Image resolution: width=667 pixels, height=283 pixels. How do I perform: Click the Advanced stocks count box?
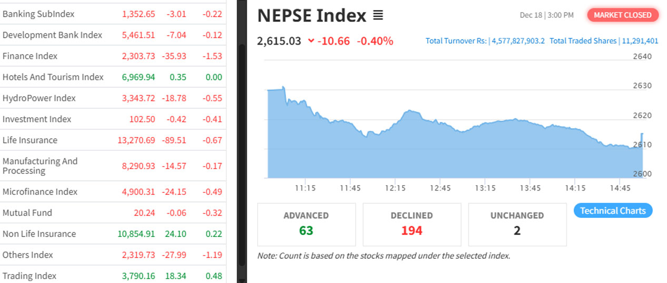306,224
